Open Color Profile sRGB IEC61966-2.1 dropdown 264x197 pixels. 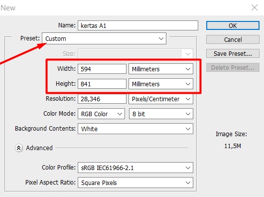coord(135,168)
